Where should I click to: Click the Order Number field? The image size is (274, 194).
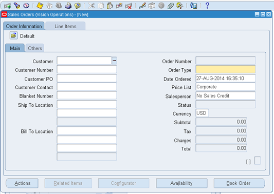tap(226, 61)
